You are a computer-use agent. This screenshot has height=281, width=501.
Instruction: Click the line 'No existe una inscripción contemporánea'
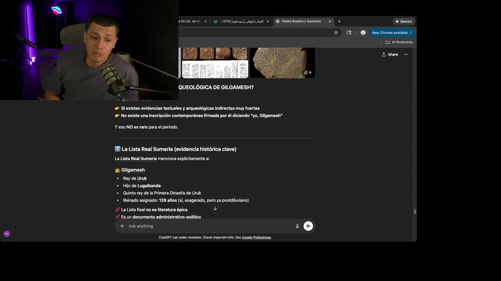pos(202,116)
